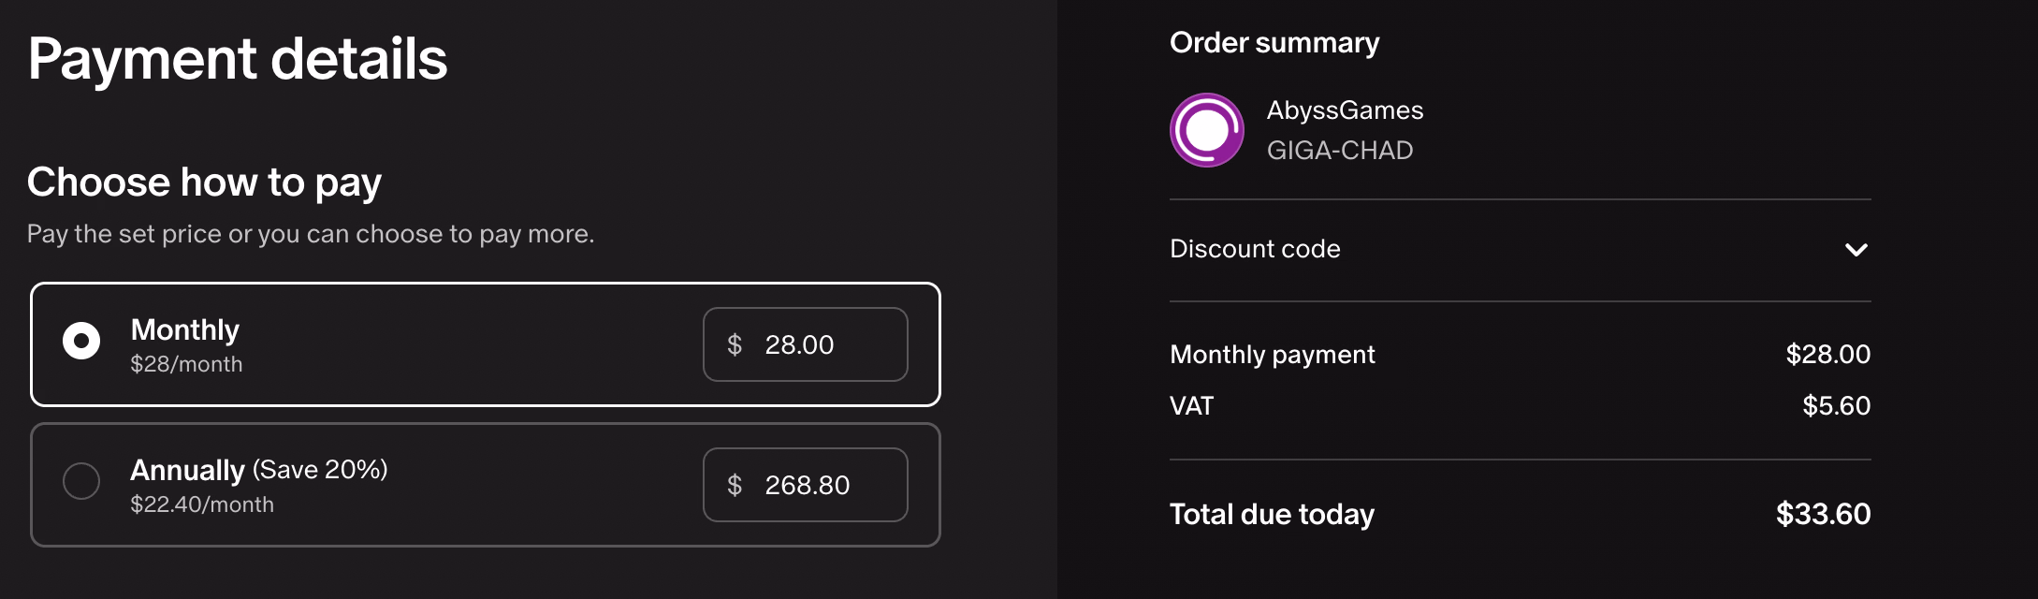The width and height of the screenshot is (2038, 599).
Task: Click the "(Save 20%)" label
Action: [320, 469]
